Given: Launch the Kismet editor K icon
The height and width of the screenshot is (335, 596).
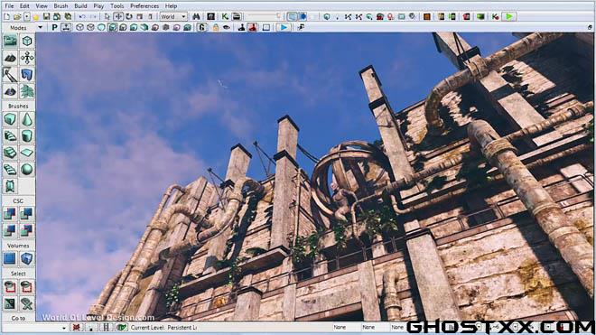Looking at the screenshot, I should 225,17.
